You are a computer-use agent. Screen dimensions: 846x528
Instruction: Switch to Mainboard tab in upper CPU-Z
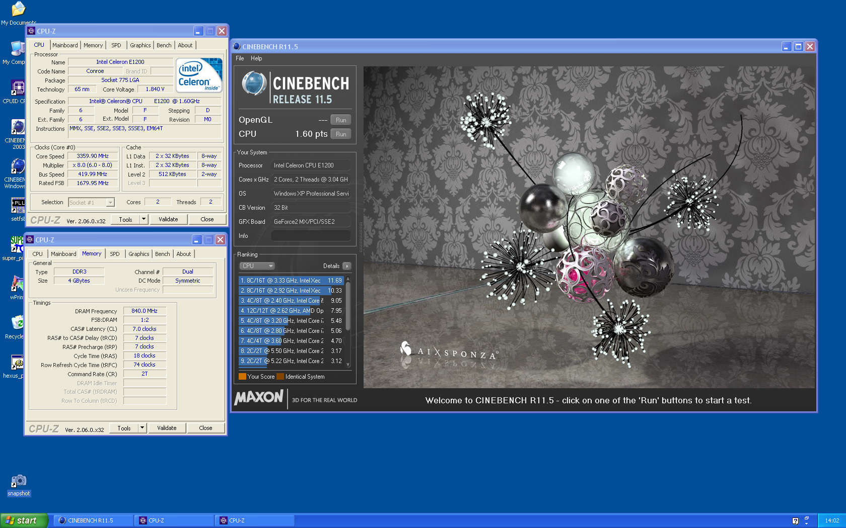[x=65, y=45]
